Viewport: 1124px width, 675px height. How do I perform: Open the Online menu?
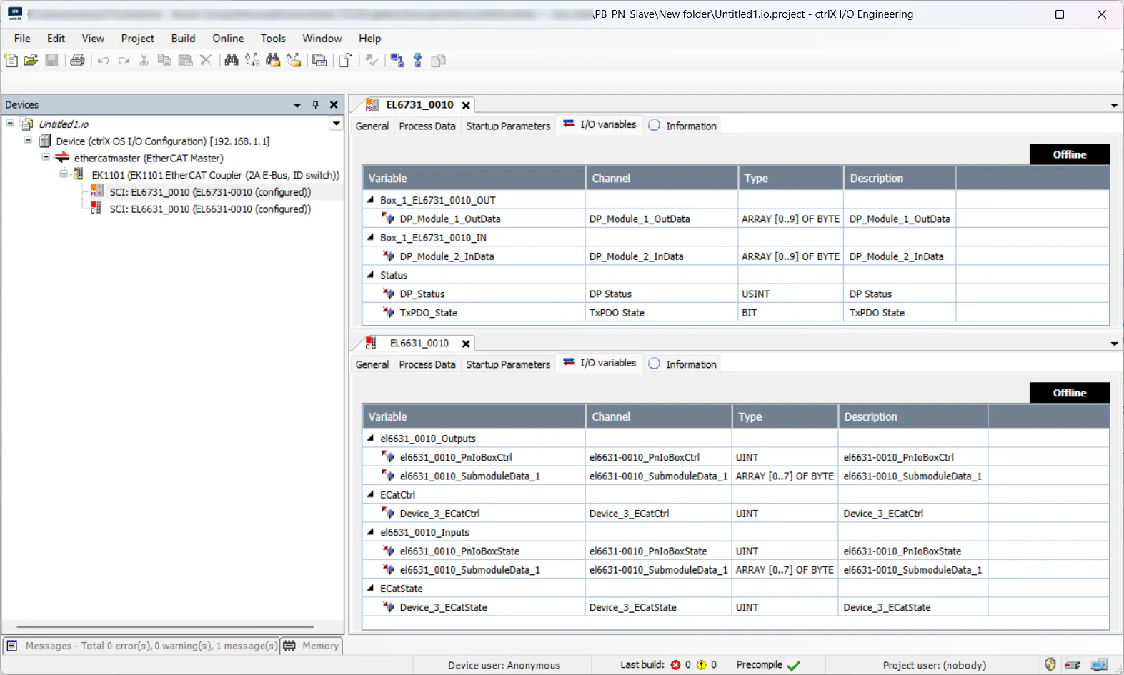coord(228,39)
